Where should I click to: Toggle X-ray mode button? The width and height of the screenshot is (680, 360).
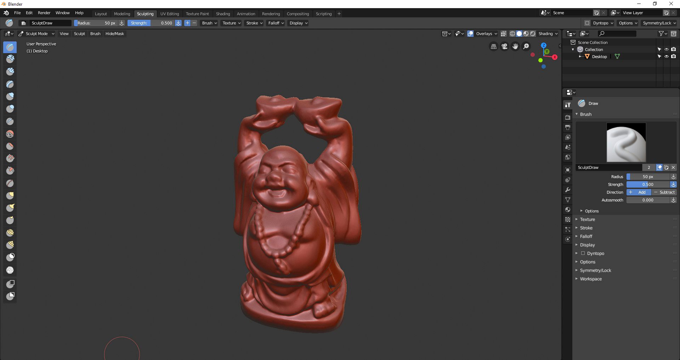tap(503, 34)
